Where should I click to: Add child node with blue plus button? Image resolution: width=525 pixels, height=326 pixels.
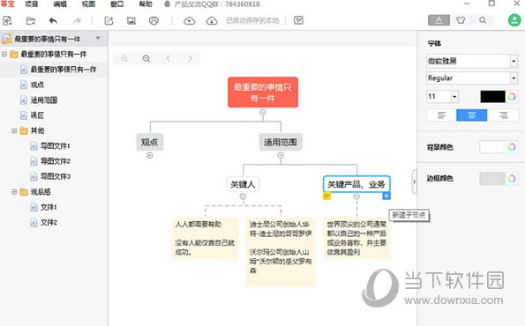click(x=386, y=196)
